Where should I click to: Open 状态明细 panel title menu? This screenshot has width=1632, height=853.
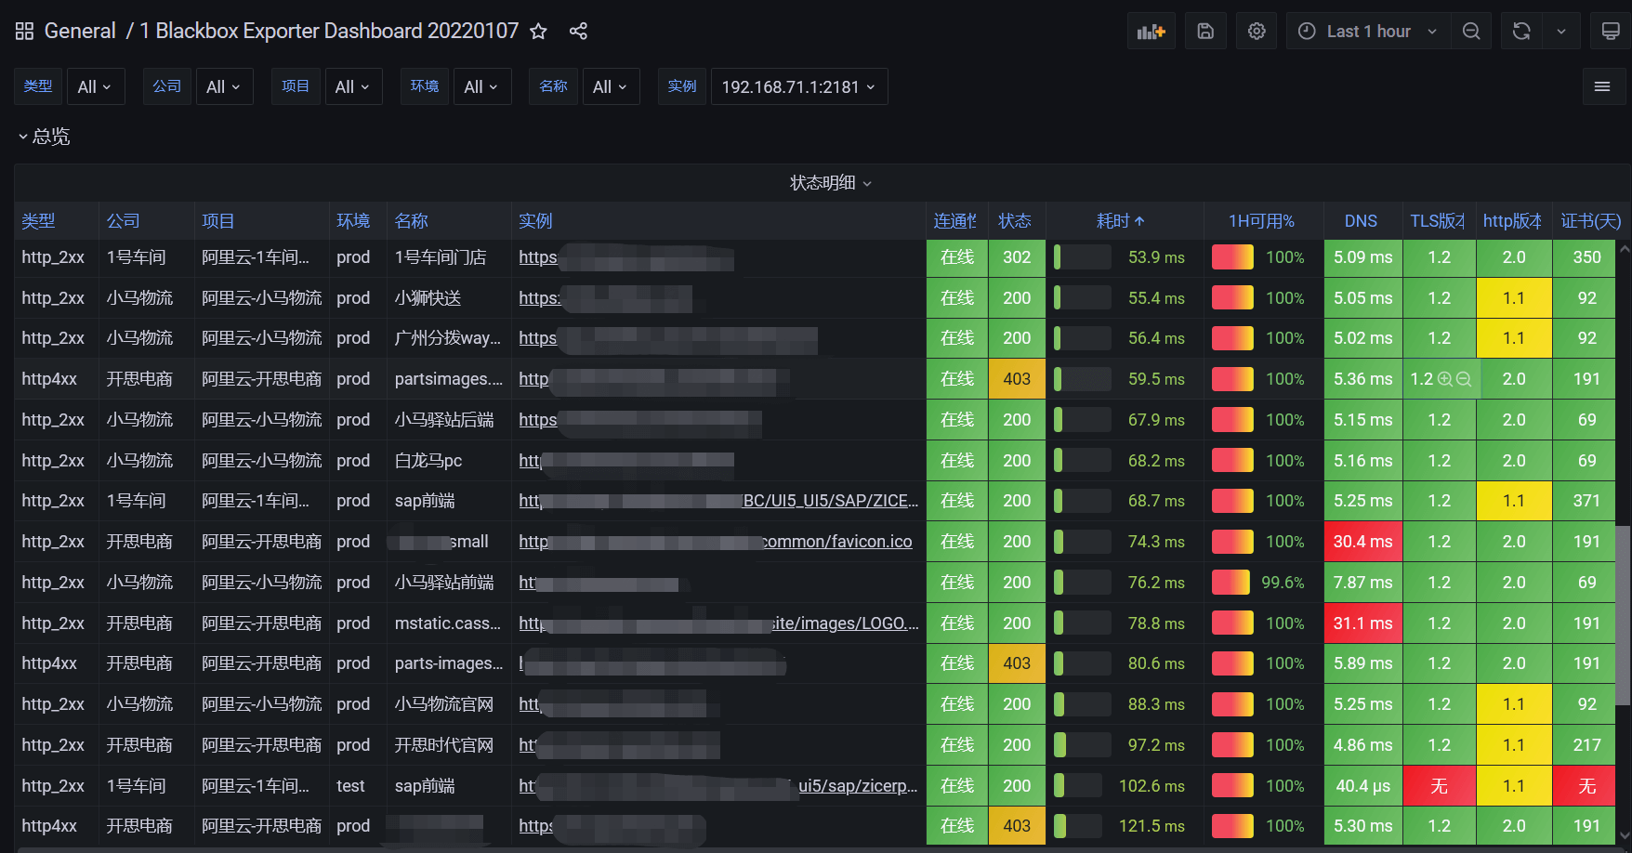(831, 183)
